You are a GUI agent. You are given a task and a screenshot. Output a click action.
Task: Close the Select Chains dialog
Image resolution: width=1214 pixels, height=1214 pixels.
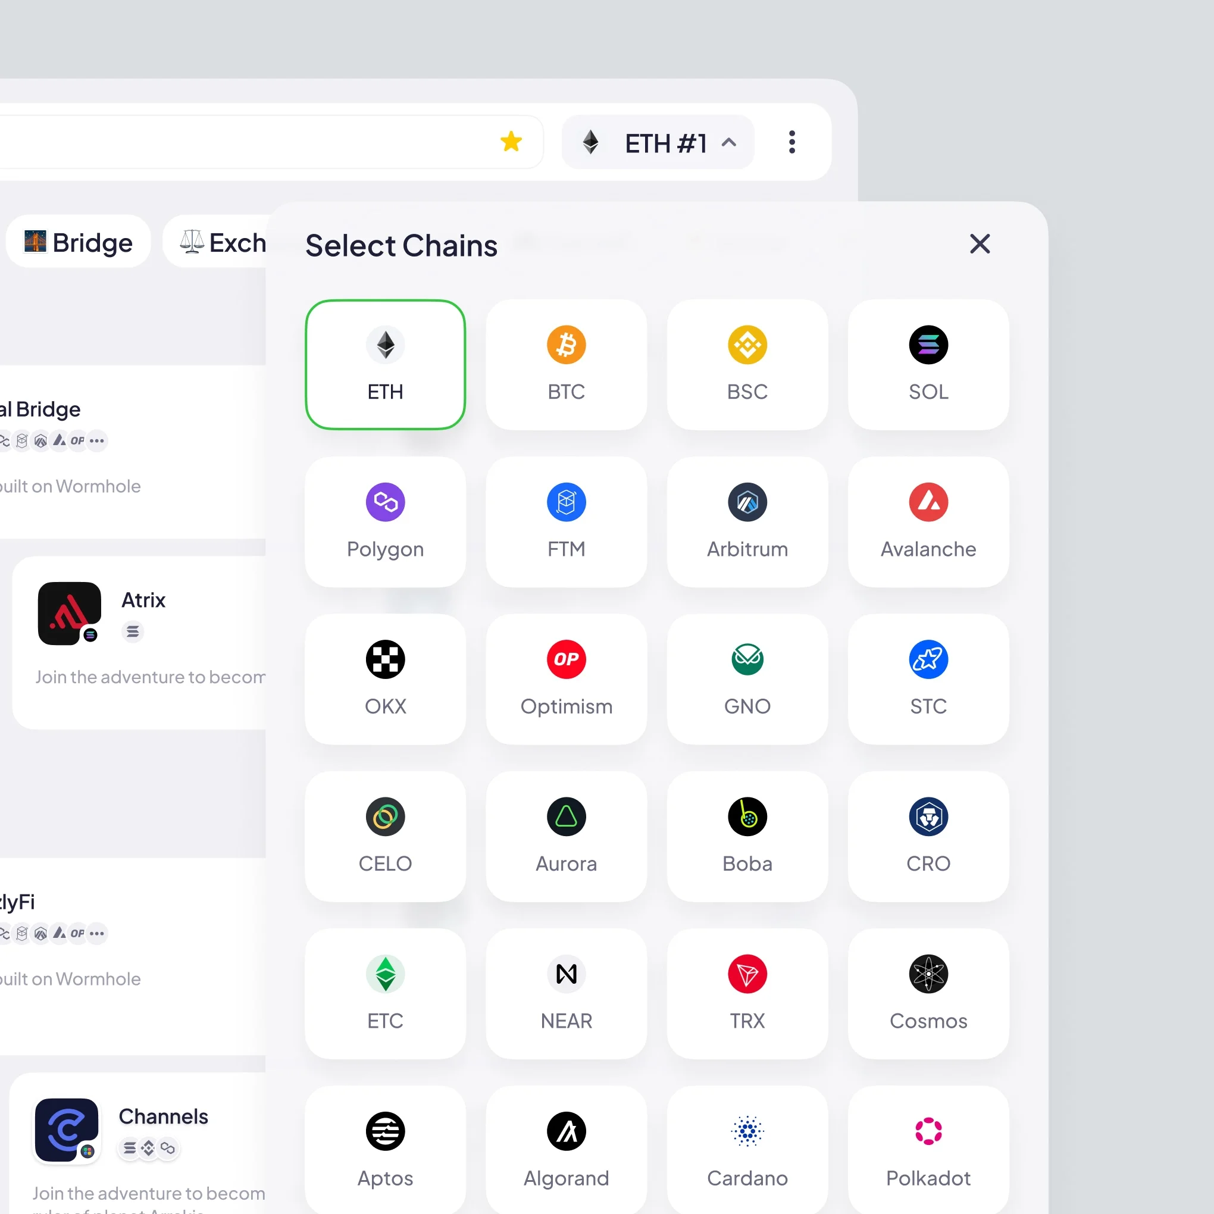tap(980, 243)
